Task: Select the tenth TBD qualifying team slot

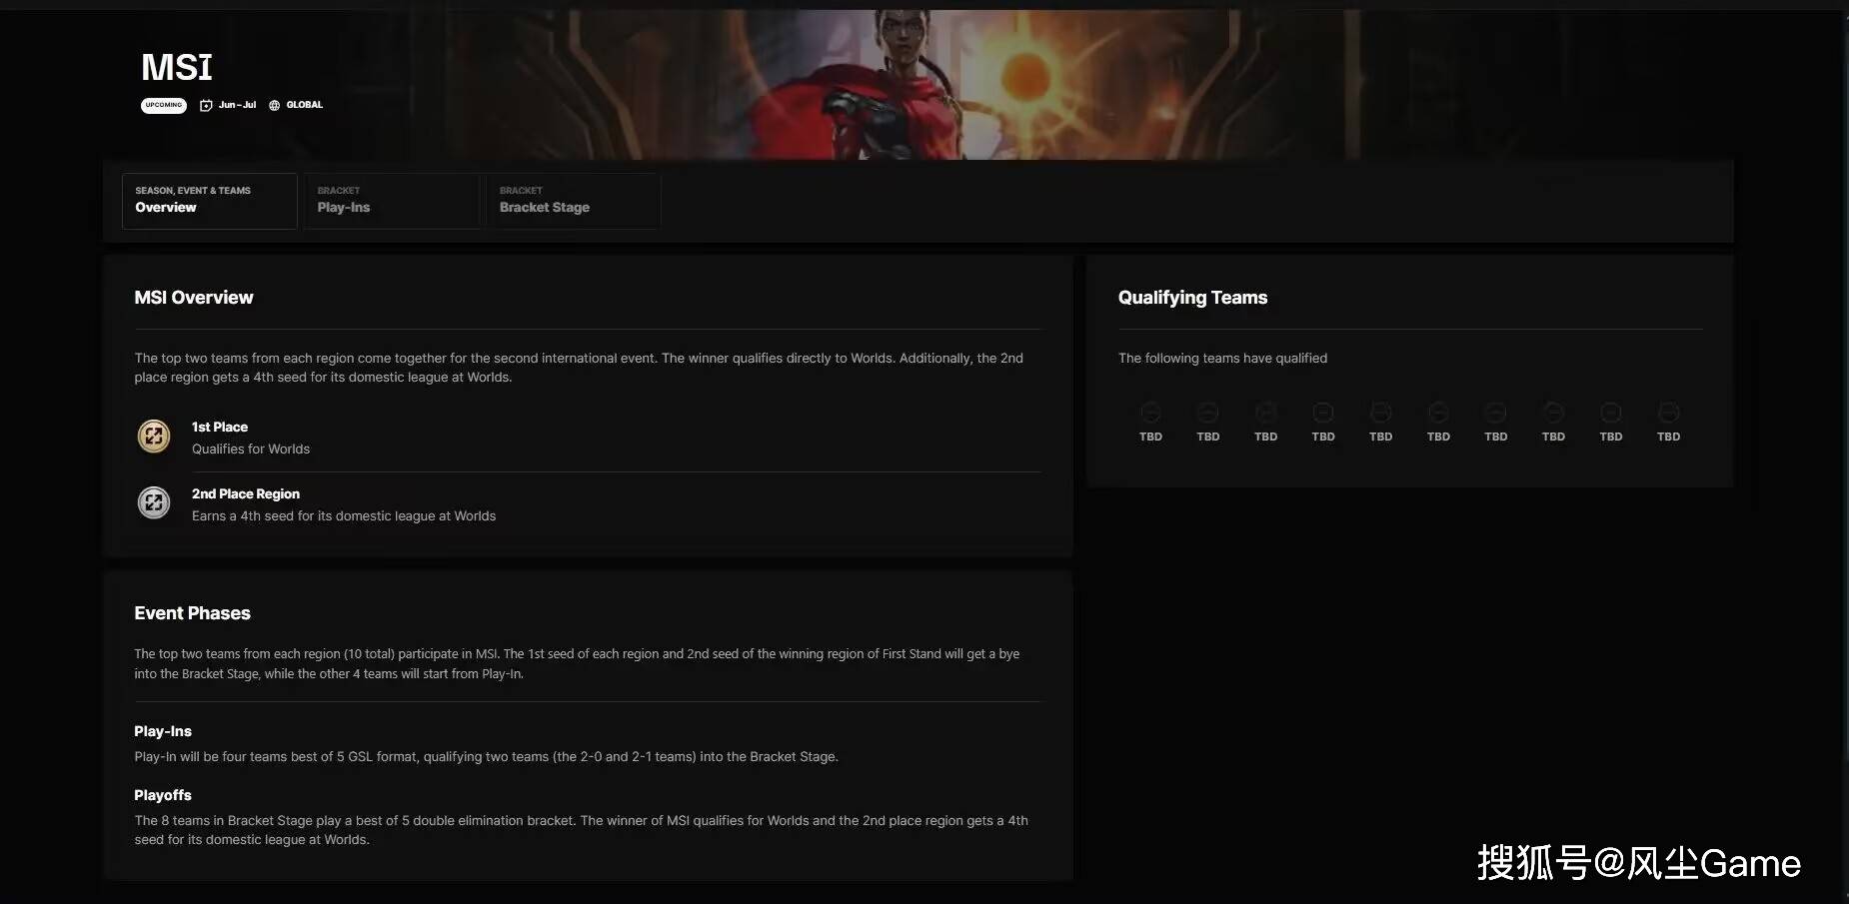Action: coord(1668,422)
